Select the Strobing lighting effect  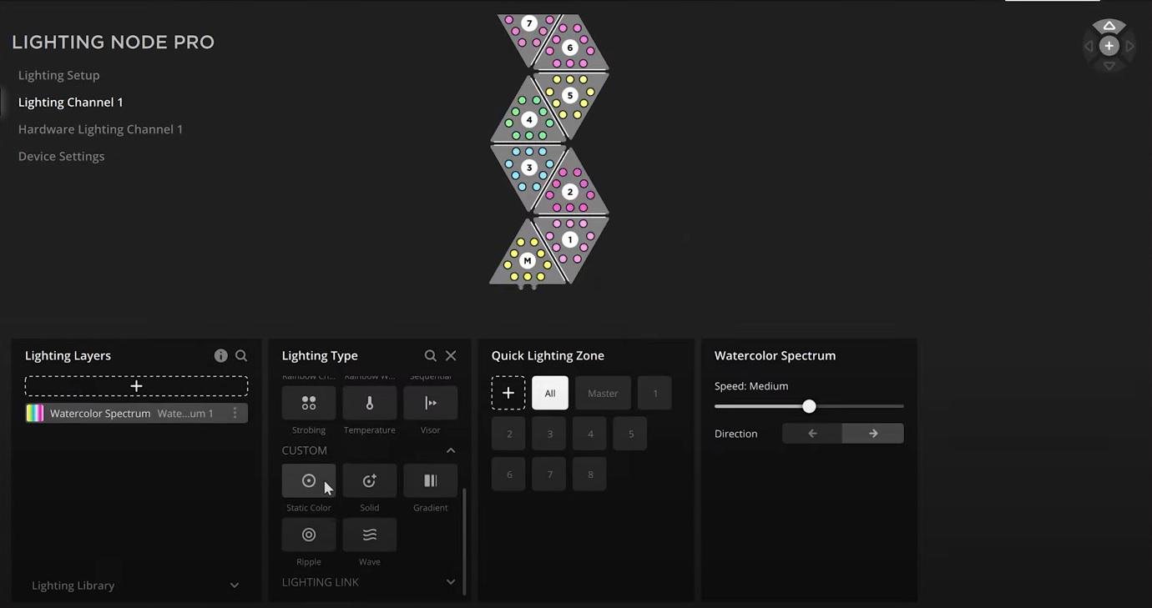[x=308, y=403]
